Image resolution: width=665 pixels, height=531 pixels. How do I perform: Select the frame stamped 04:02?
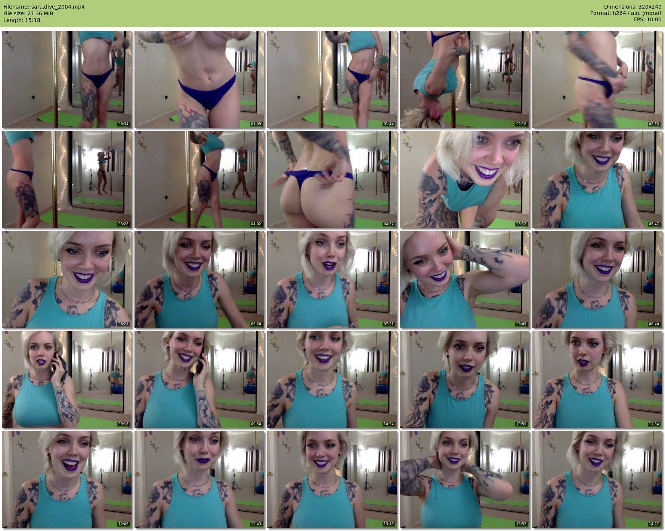(199, 179)
